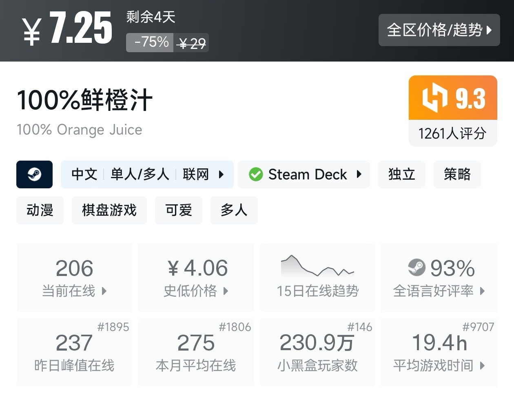Tap the #9707 rank label
The height and width of the screenshot is (395, 514).
pyautogui.click(x=478, y=327)
